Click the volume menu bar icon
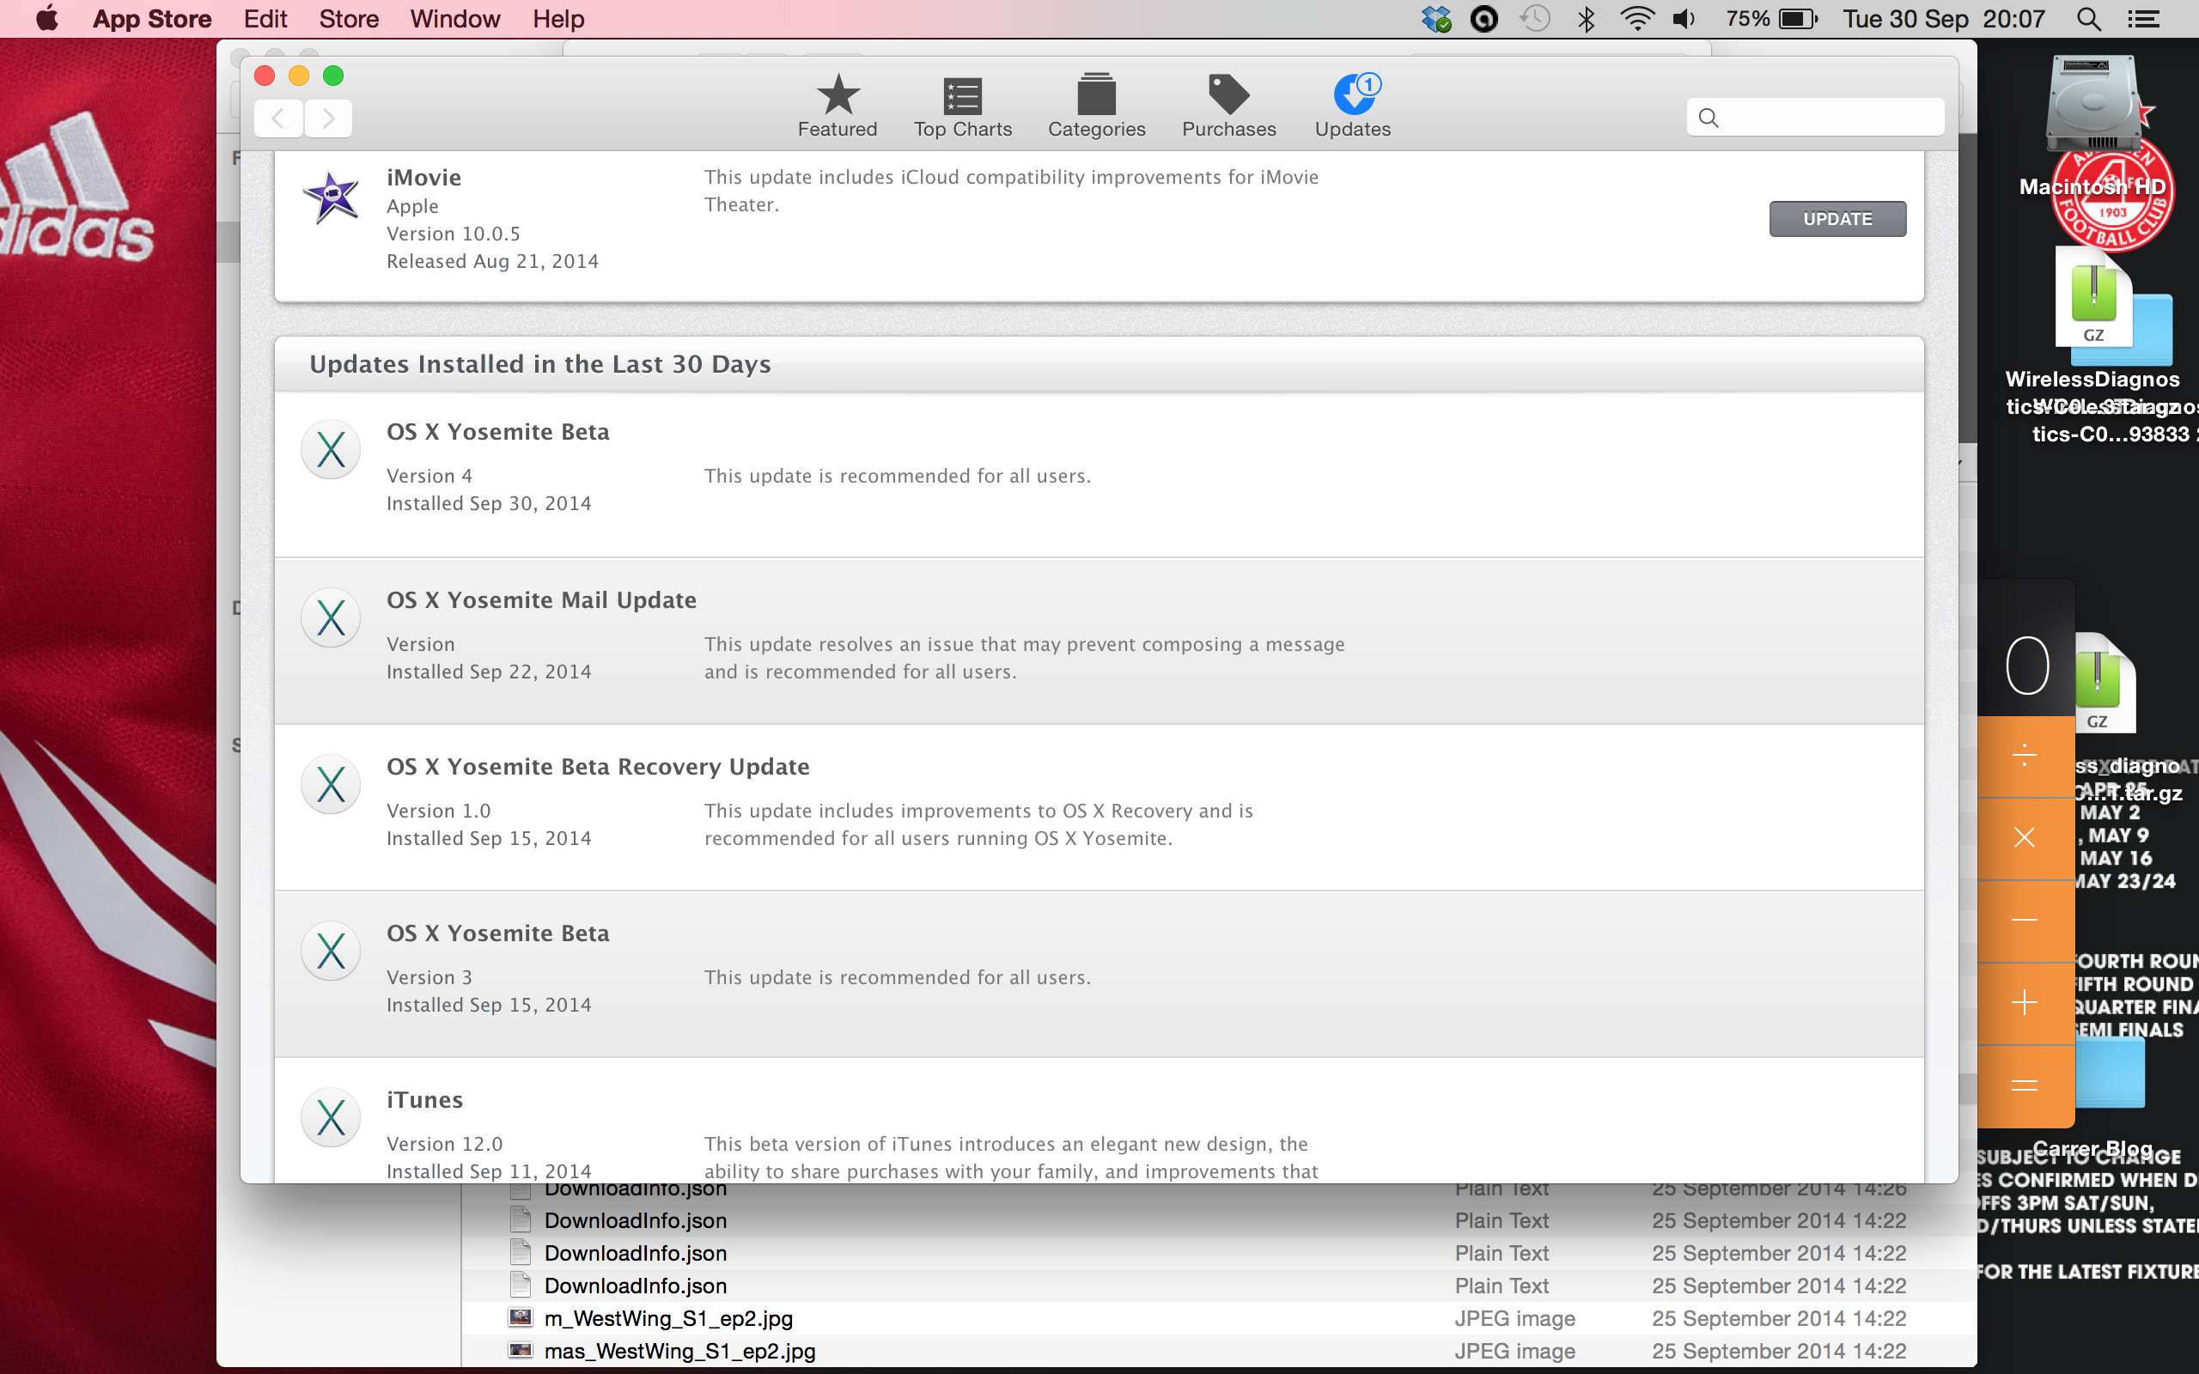Image resolution: width=2199 pixels, height=1374 pixels. 1684,18
